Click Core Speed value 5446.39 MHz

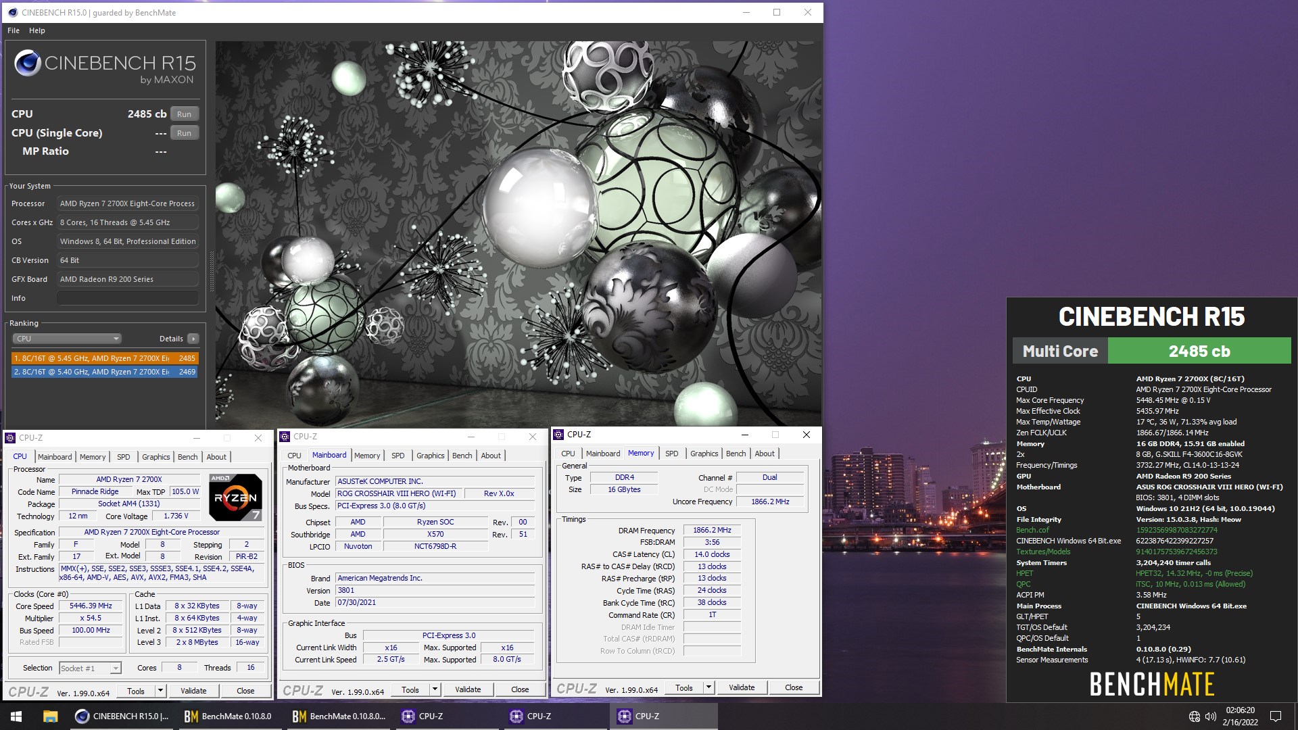[91, 606]
